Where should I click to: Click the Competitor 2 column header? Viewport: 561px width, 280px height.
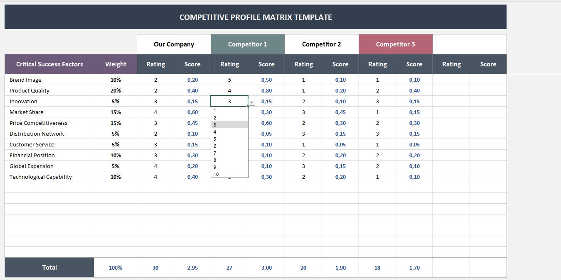pos(321,44)
